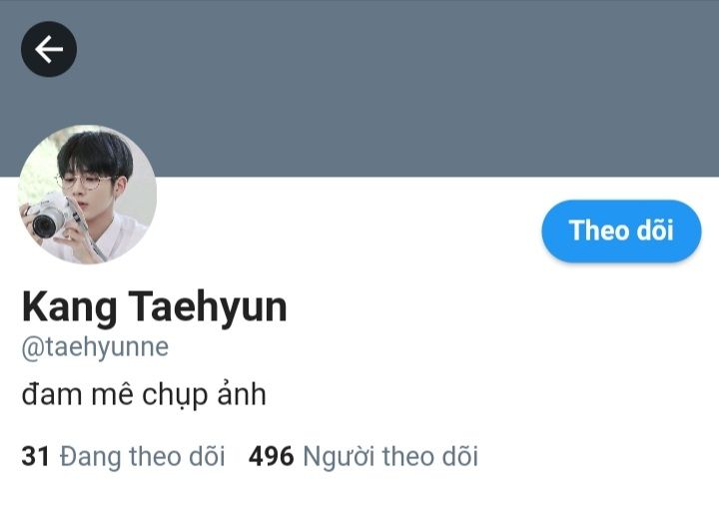This screenshot has width=719, height=514.
Task: Tap the blue Theo dõi button
Action: (621, 231)
